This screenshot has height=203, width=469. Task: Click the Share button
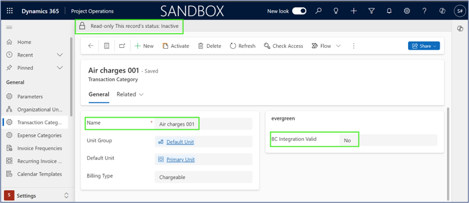pyautogui.click(x=424, y=46)
